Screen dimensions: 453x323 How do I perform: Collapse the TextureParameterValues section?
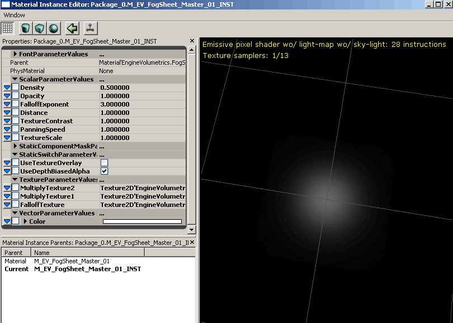click(15, 180)
